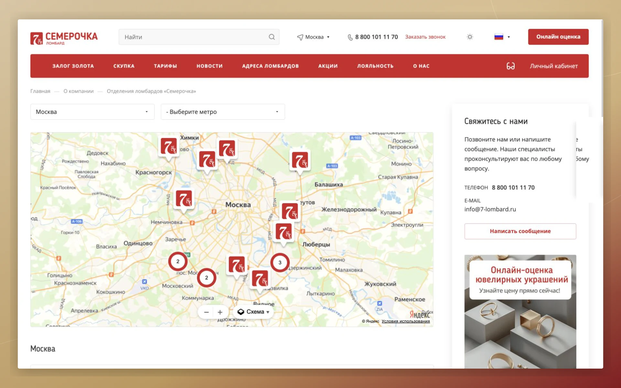The width and height of the screenshot is (621, 388).
Task: Click the search magnifier icon
Action: (272, 37)
